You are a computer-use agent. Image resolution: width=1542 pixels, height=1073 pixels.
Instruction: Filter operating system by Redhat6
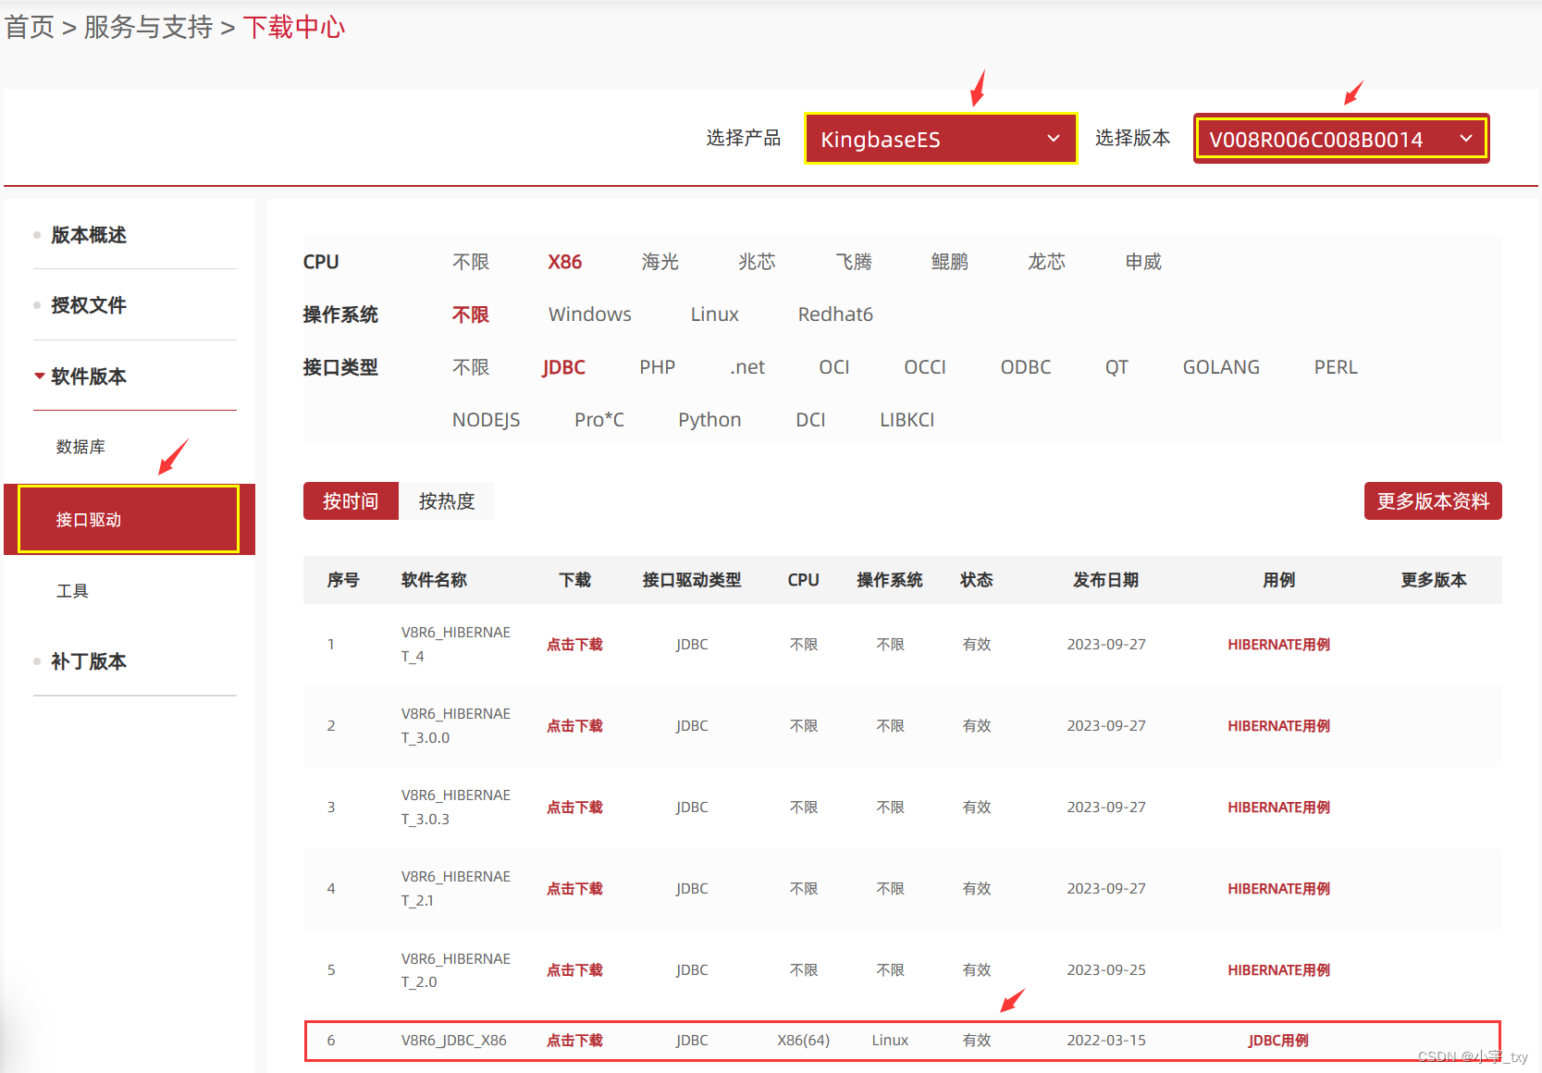point(835,314)
